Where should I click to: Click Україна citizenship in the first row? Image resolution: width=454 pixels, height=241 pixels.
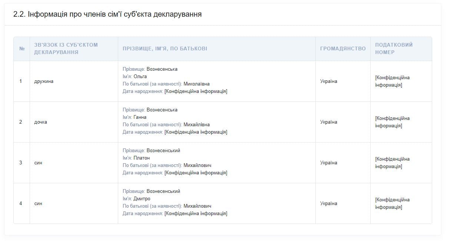(329, 81)
